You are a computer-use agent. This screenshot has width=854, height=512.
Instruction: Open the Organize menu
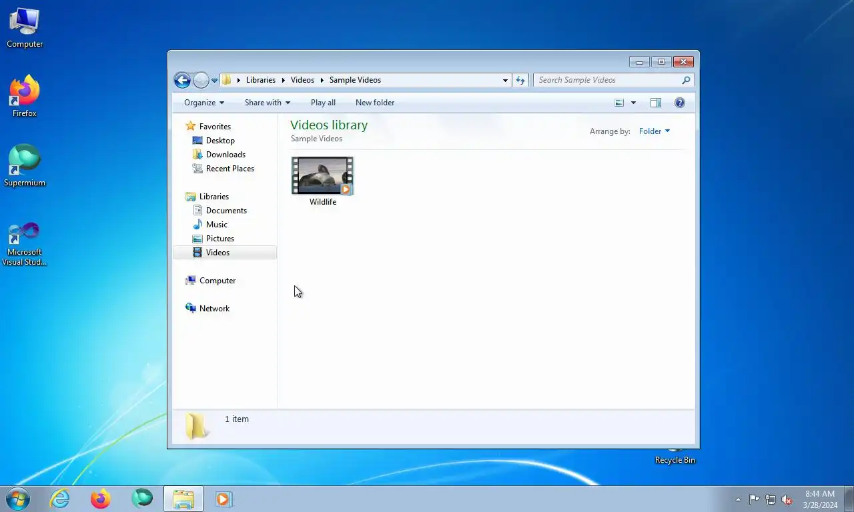point(204,103)
